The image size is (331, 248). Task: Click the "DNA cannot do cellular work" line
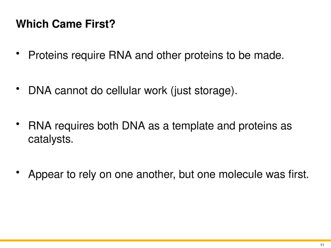tap(134, 91)
